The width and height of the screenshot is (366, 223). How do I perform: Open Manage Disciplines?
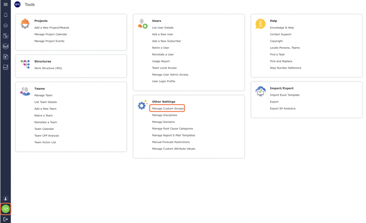point(165,115)
